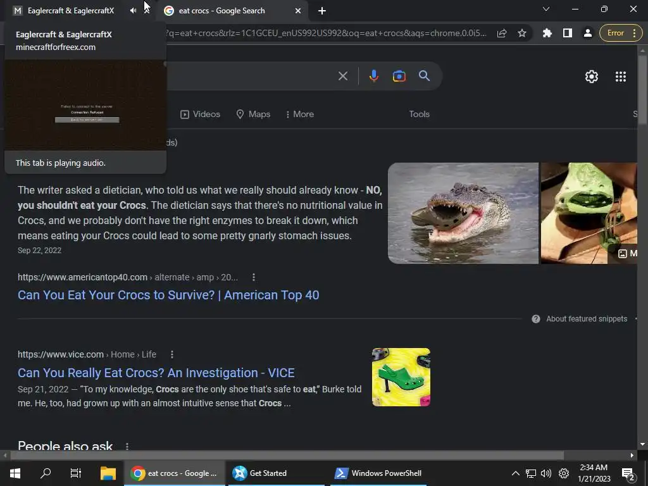The image size is (648, 486).
Task: Switch to Maps results tab
Action: coord(253,114)
